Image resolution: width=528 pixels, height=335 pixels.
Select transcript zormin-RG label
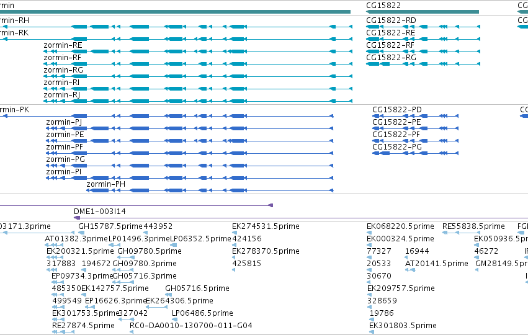(x=63, y=70)
